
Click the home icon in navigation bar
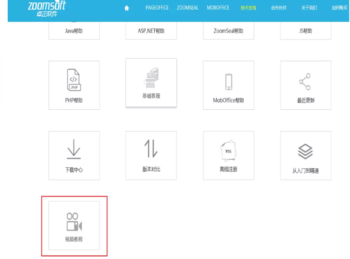coord(127,8)
